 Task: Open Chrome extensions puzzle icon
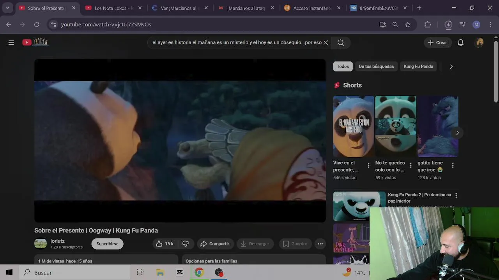click(428, 24)
